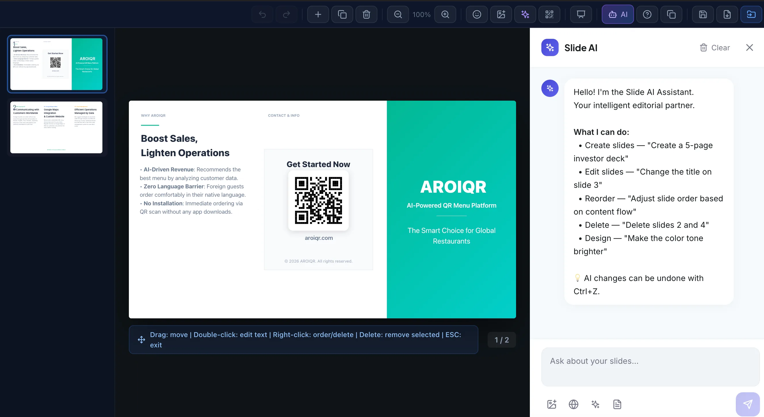Insert a QR code element
This screenshot has width=764, height=417.
coord(550,14)
